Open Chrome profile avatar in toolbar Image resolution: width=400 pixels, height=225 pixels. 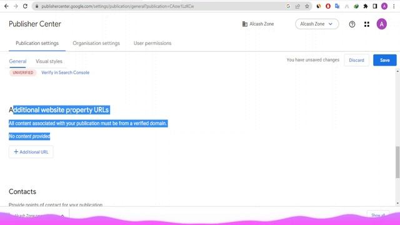[x=384, y=6]
